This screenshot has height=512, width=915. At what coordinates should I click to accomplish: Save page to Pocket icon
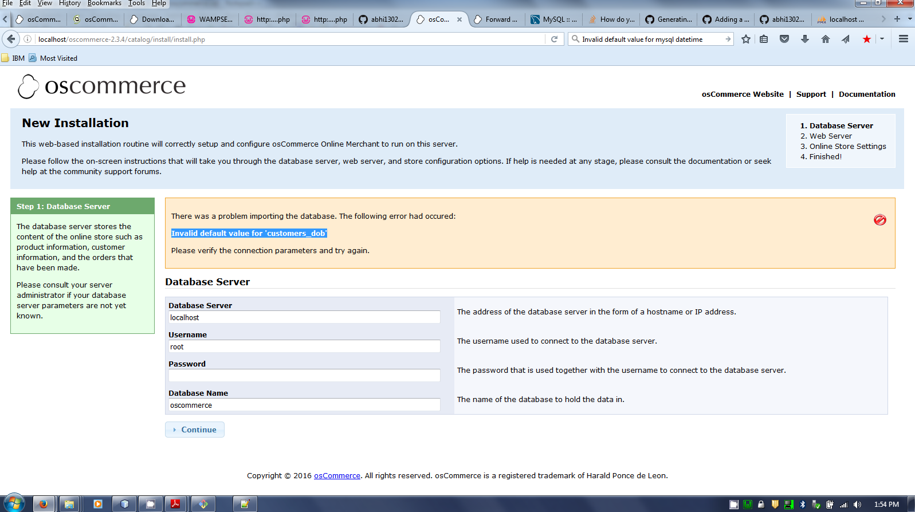[784, 39]
